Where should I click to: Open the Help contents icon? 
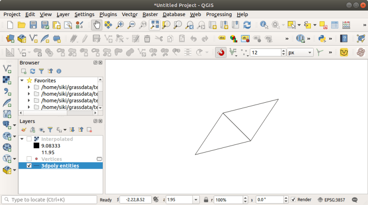[x=344, y=39]
